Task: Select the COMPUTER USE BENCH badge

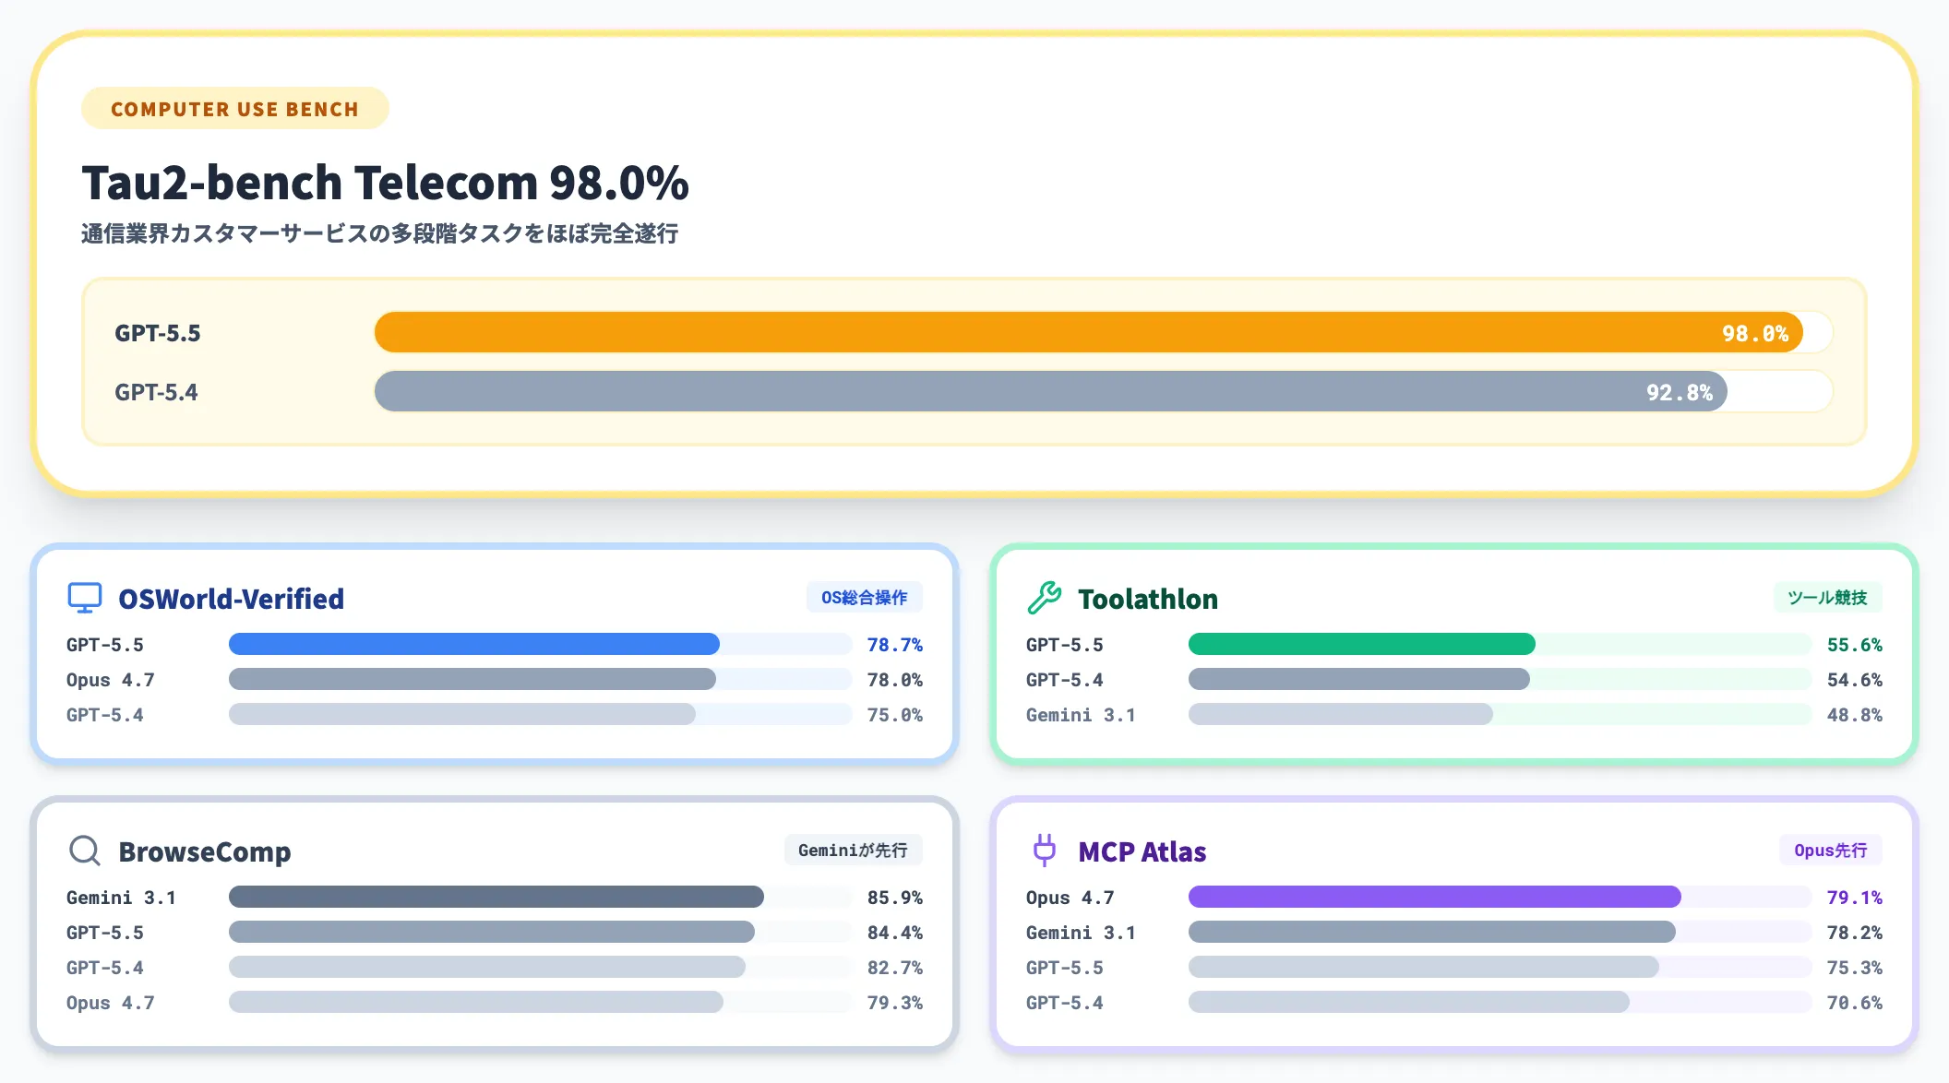Action: (234, 109)
